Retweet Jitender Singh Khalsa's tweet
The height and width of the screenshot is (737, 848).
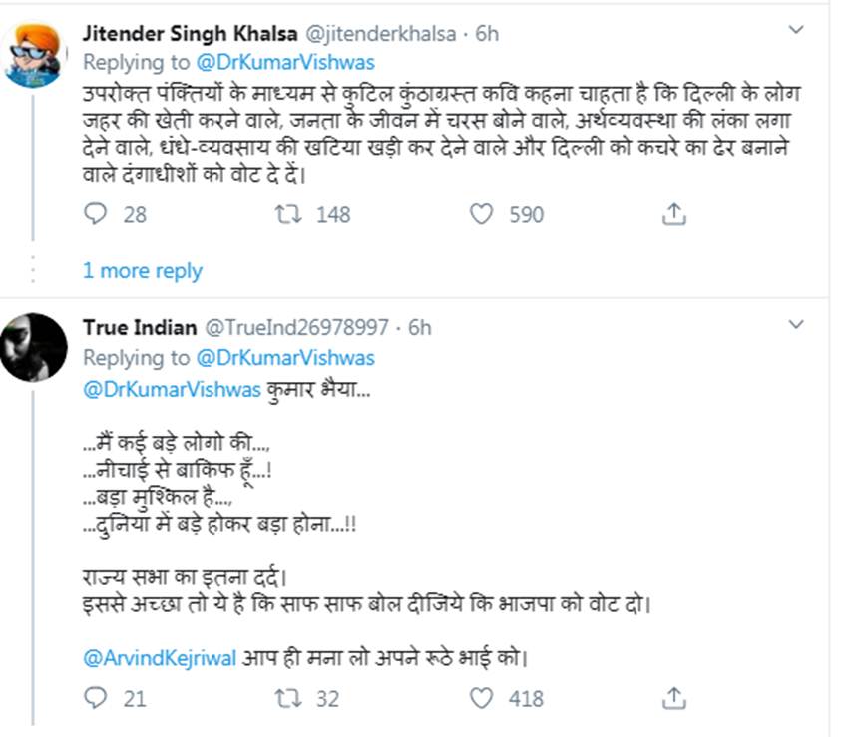point(287,214)
